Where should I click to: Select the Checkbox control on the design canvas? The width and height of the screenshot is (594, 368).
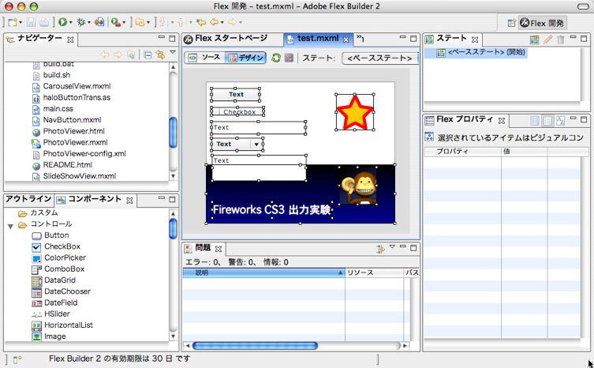tap(237, 112)
